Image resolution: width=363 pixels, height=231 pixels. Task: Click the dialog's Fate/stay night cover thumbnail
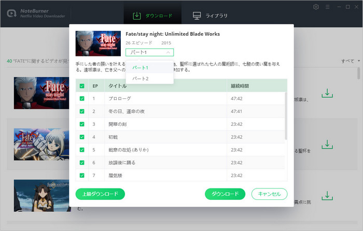point(98,44)
